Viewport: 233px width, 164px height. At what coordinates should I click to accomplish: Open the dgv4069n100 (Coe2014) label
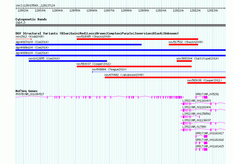click(x=32, y=53)
